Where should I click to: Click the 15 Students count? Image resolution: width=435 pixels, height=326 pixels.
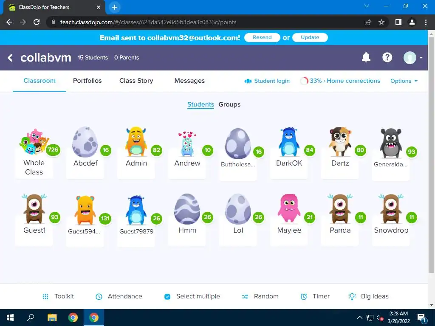(x=93, y=58)
